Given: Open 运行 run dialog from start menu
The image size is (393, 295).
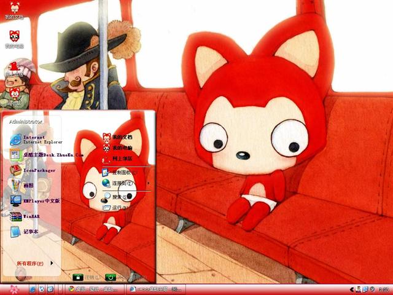Looking at the screenshot, I should (116, 208).
